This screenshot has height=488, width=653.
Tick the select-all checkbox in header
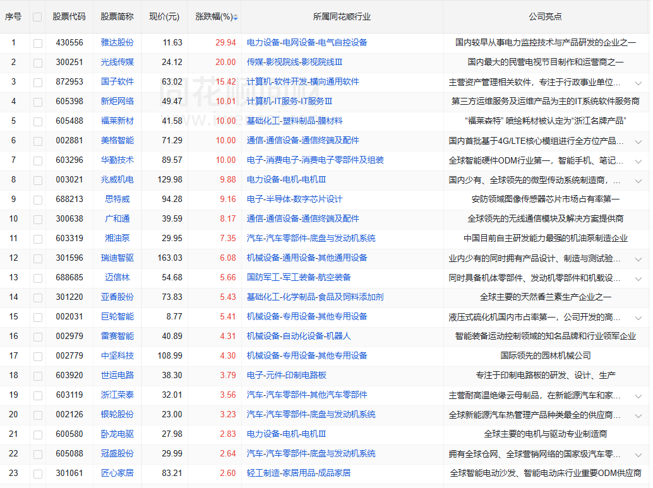[x=37, y=17]
